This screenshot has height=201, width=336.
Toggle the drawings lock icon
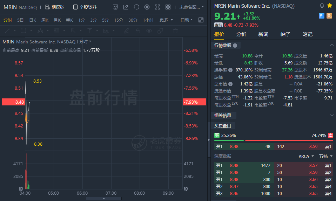point(138,31)
